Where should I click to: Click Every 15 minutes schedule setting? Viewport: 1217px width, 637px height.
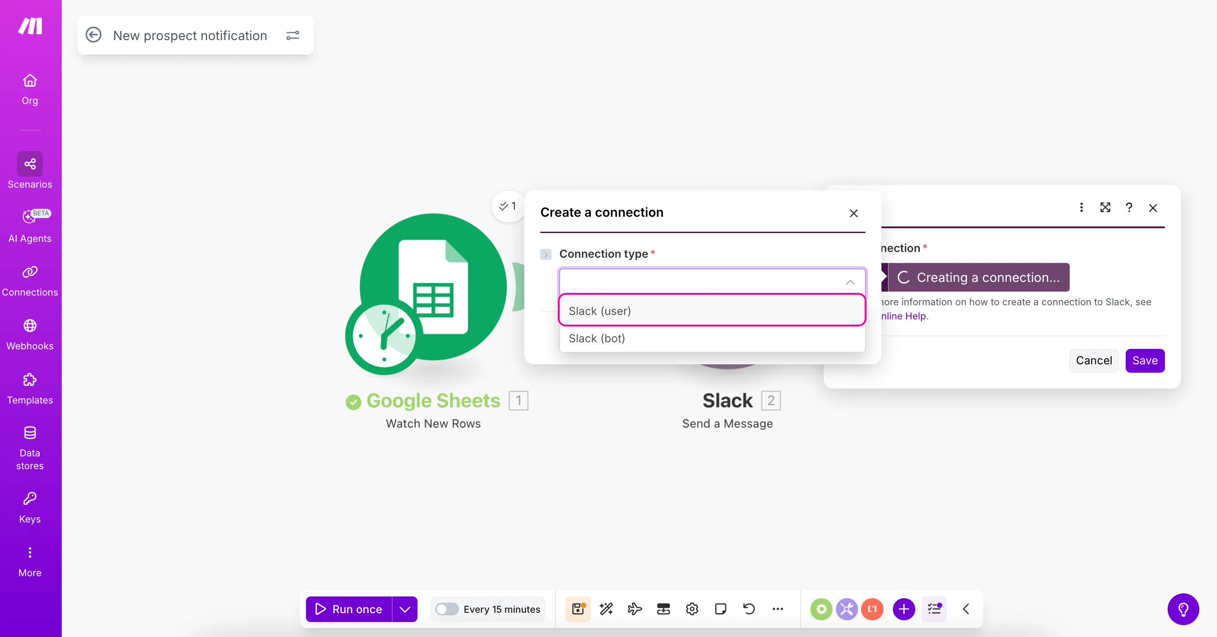[x=502, y=609]
